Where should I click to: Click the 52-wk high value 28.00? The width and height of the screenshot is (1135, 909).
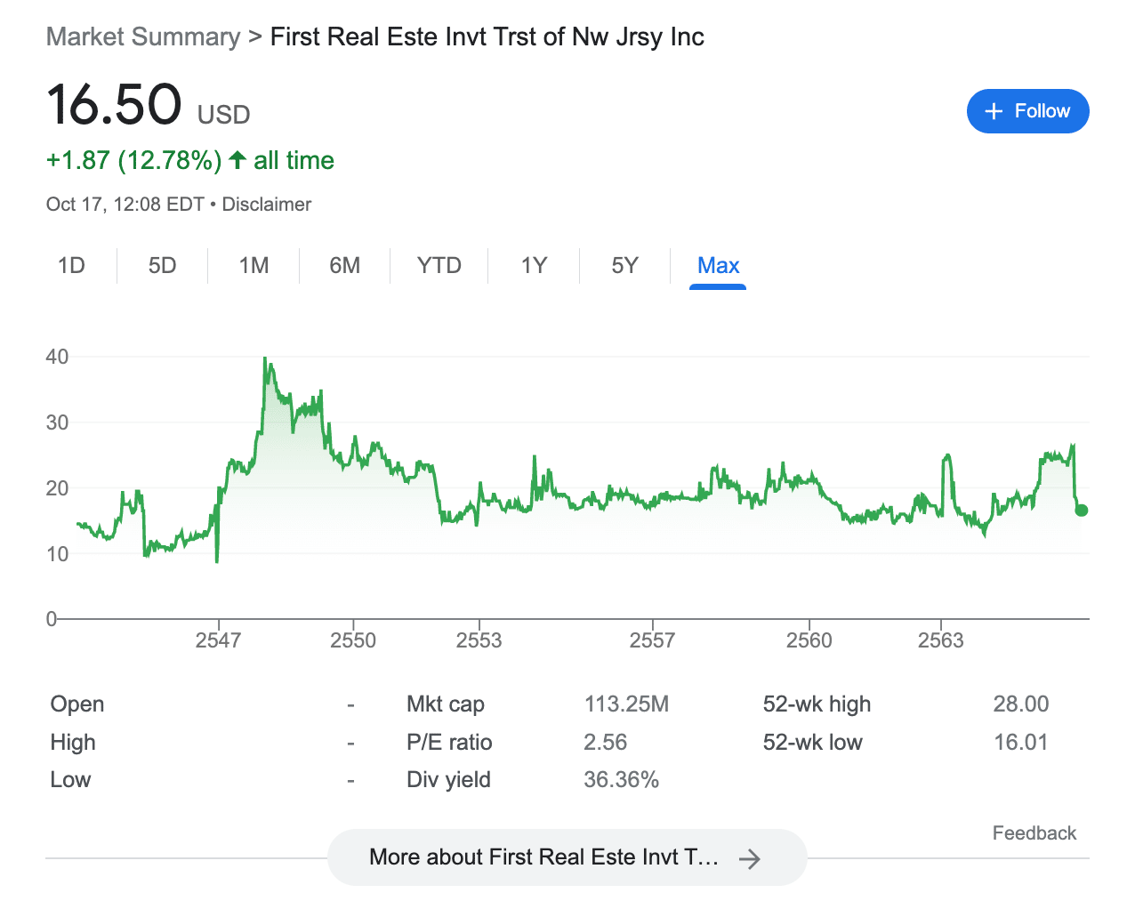pos(1021,704)
